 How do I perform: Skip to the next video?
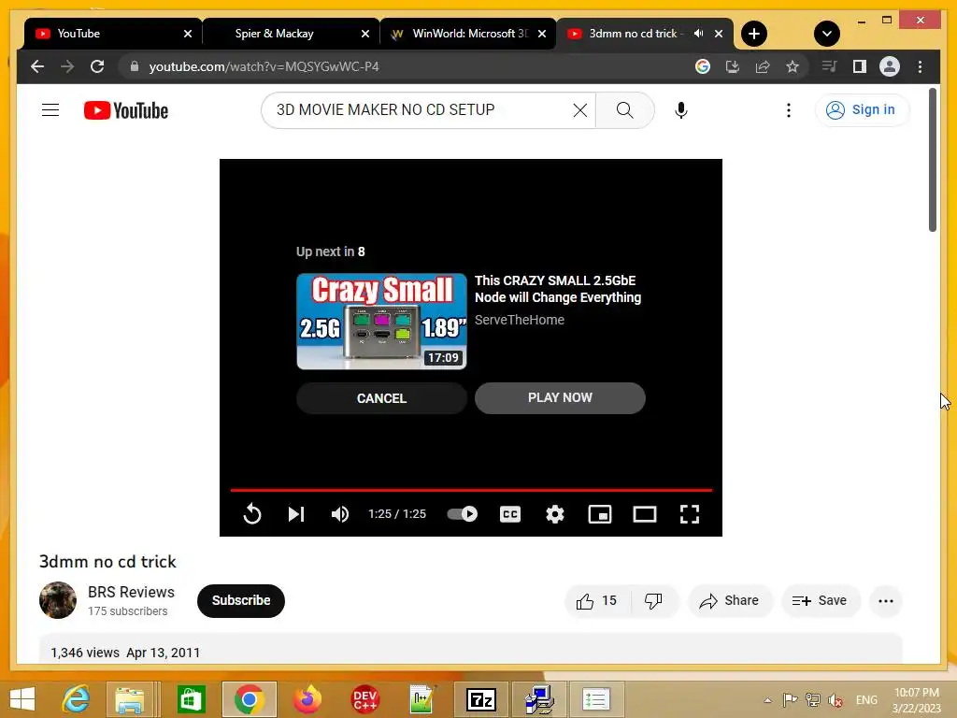[x=296, y=514]
